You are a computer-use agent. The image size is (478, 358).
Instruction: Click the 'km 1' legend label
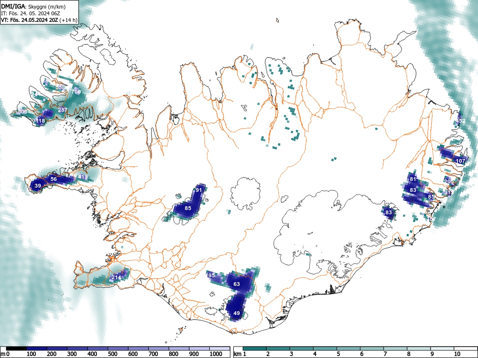(x=240, y=354)
